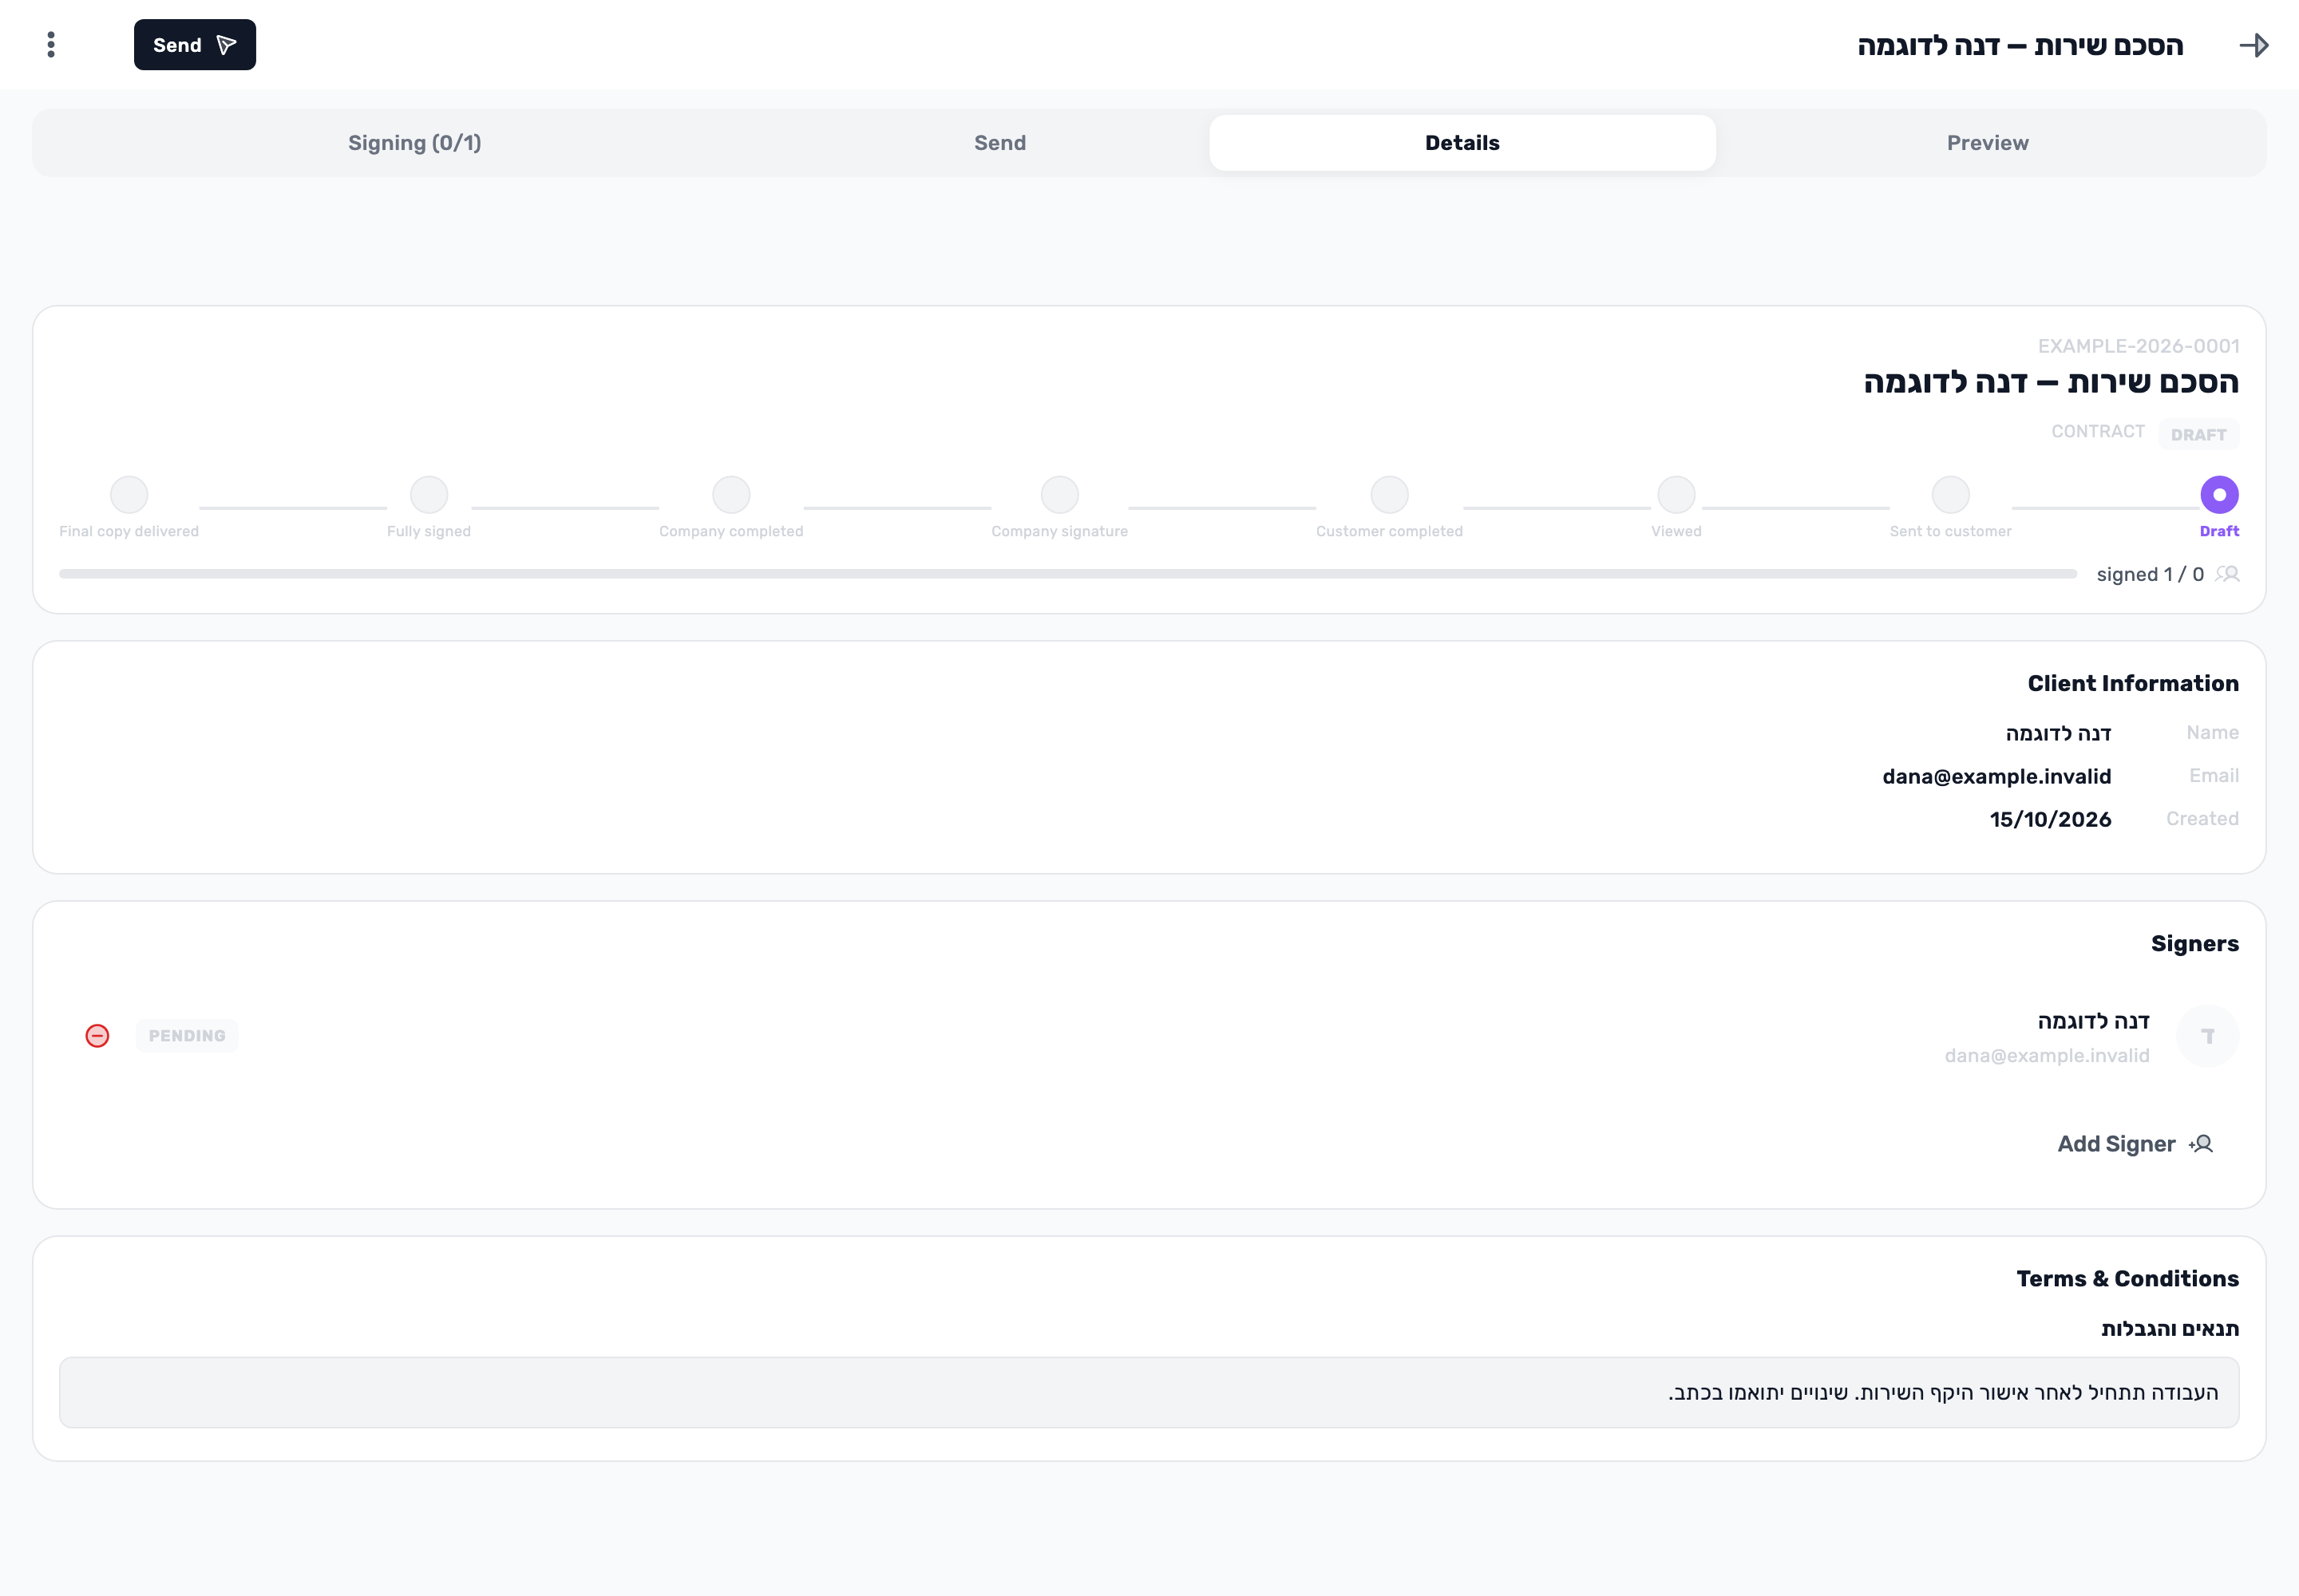The height and width of the screenshot is (1596, 2299).
Task: Open the three-dot more options menu
Action: tap(51, 45)
